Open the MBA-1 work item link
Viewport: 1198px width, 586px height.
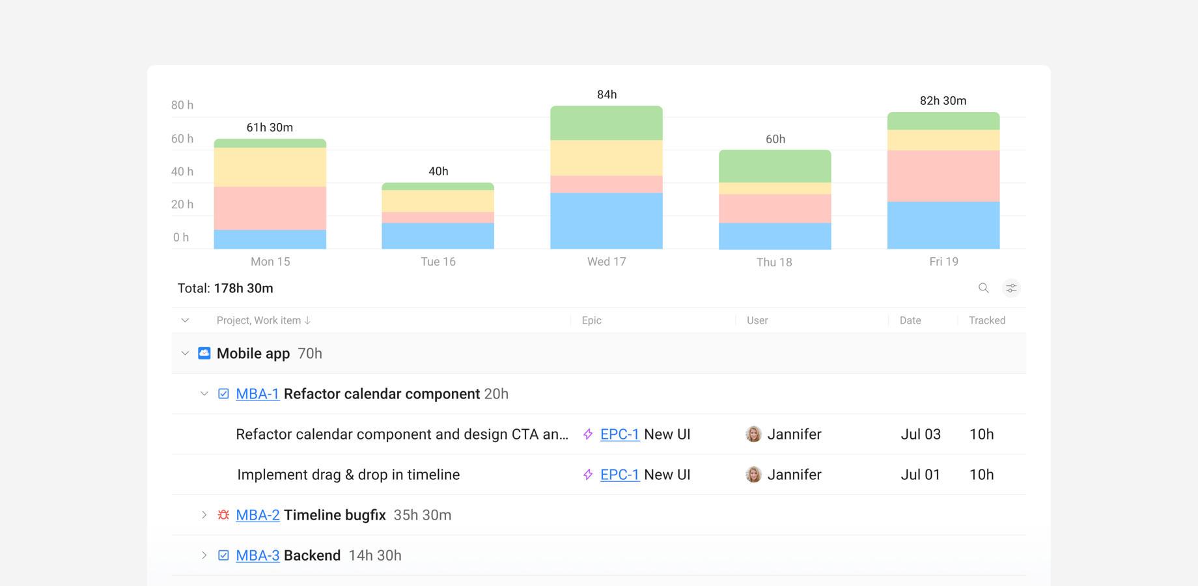pos(257,394)
